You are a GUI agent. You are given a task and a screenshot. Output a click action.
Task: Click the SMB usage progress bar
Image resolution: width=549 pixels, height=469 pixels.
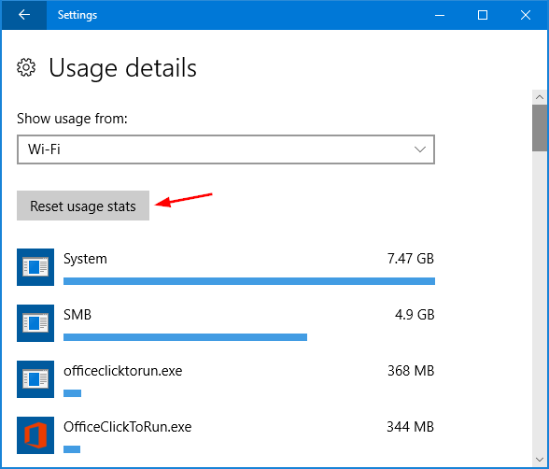185,337
